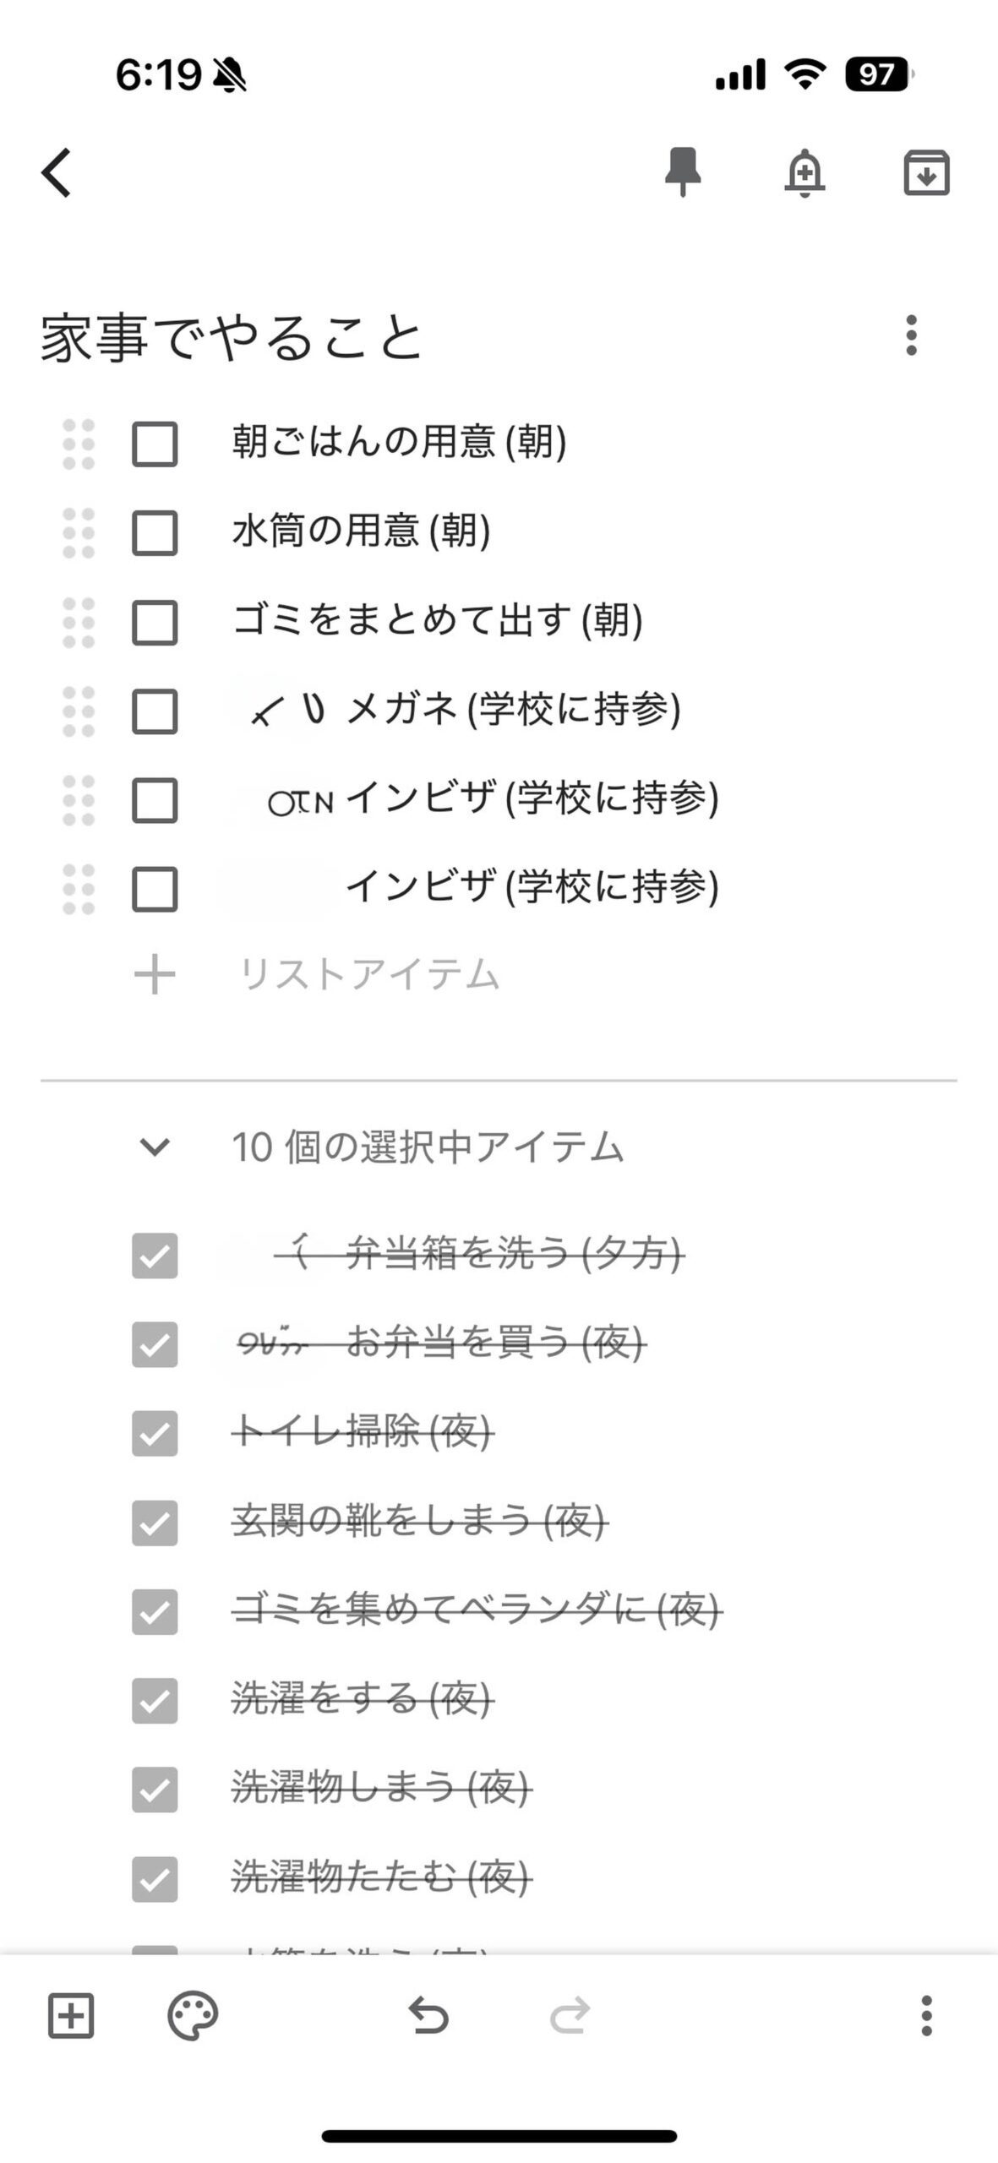Check 朝ごはんの用意 (朝) checkbox

point(155,444)
